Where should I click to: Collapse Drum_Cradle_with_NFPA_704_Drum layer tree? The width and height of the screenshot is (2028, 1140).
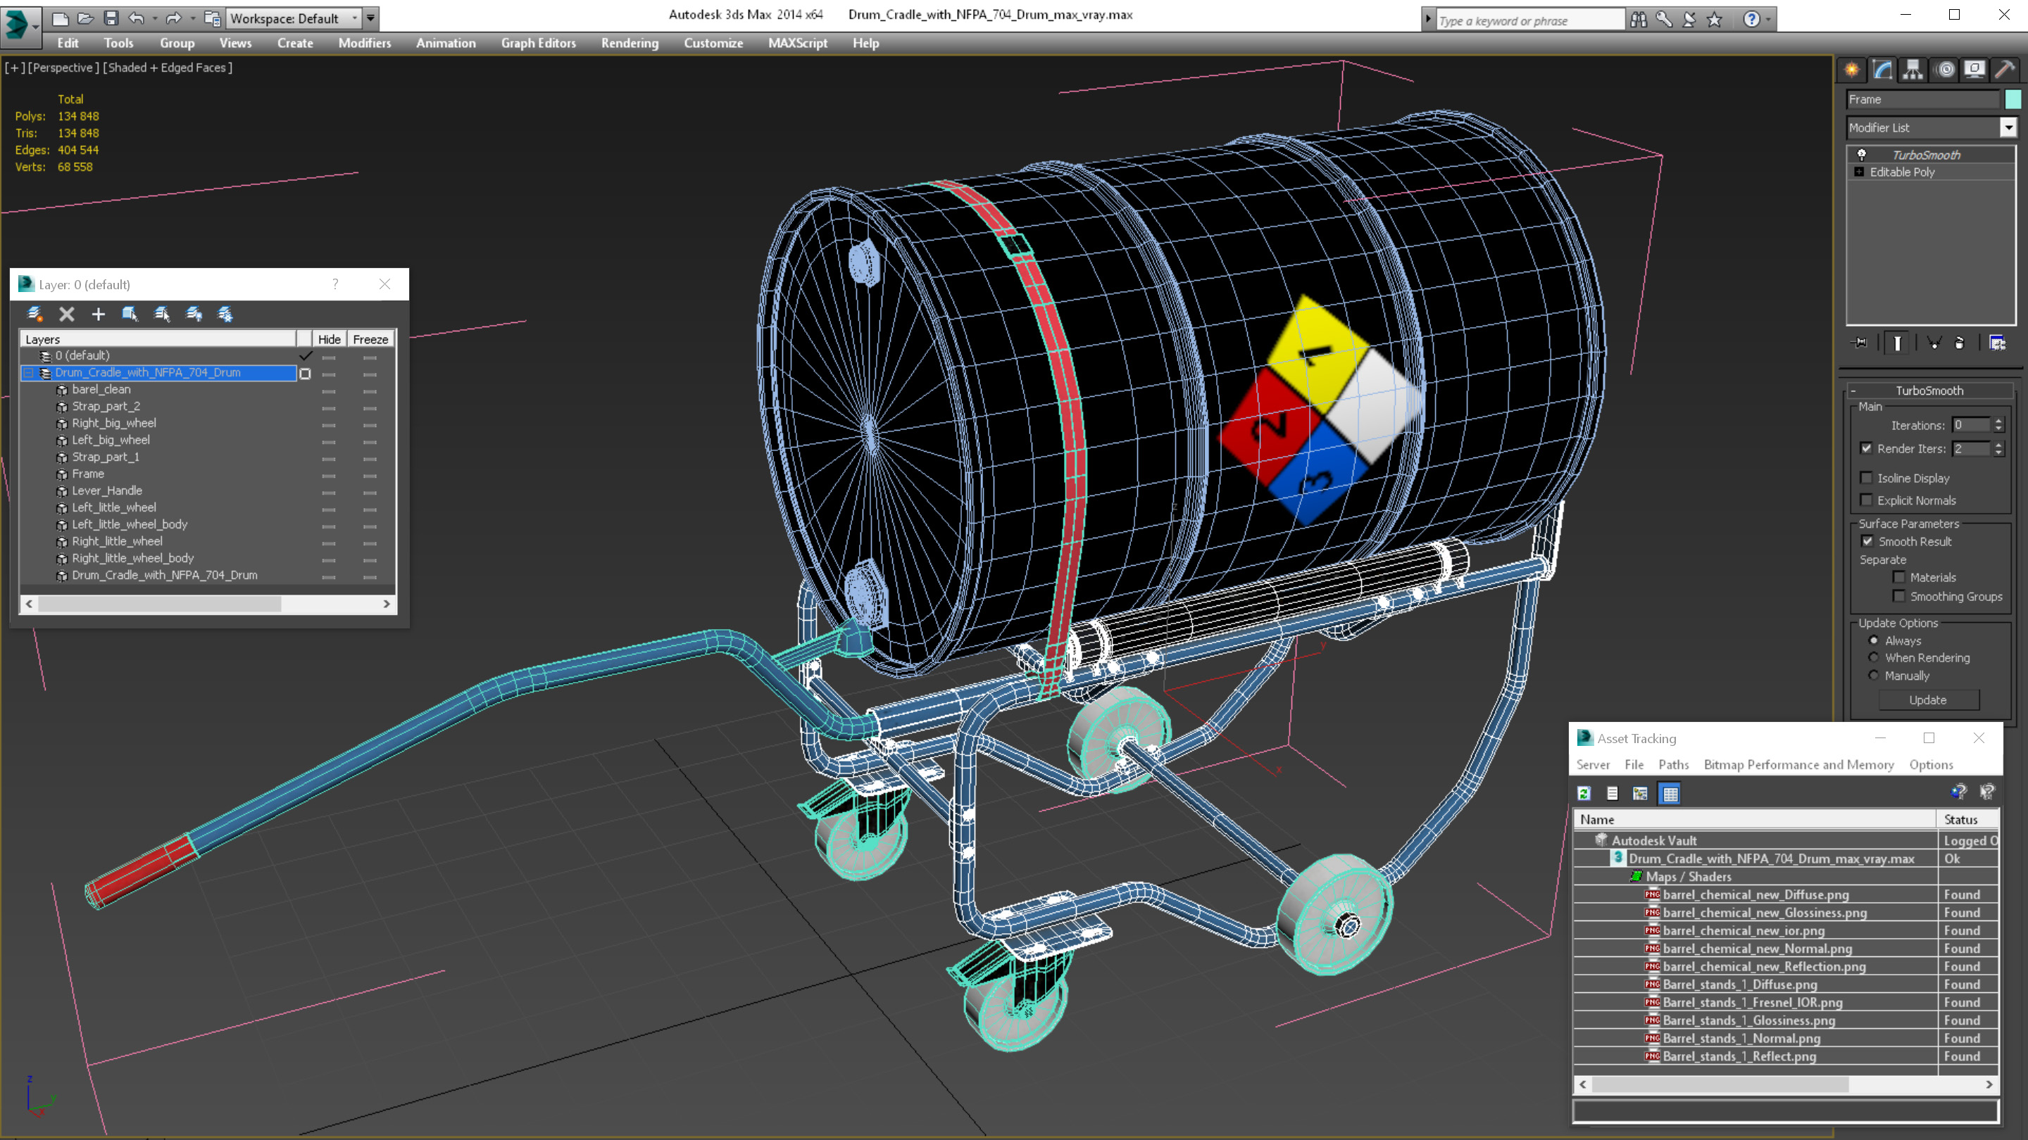[x=28, y=373]
